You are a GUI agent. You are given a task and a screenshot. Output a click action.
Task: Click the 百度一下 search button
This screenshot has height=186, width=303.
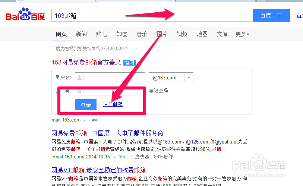pyautogui.click(x=271, y=15)
